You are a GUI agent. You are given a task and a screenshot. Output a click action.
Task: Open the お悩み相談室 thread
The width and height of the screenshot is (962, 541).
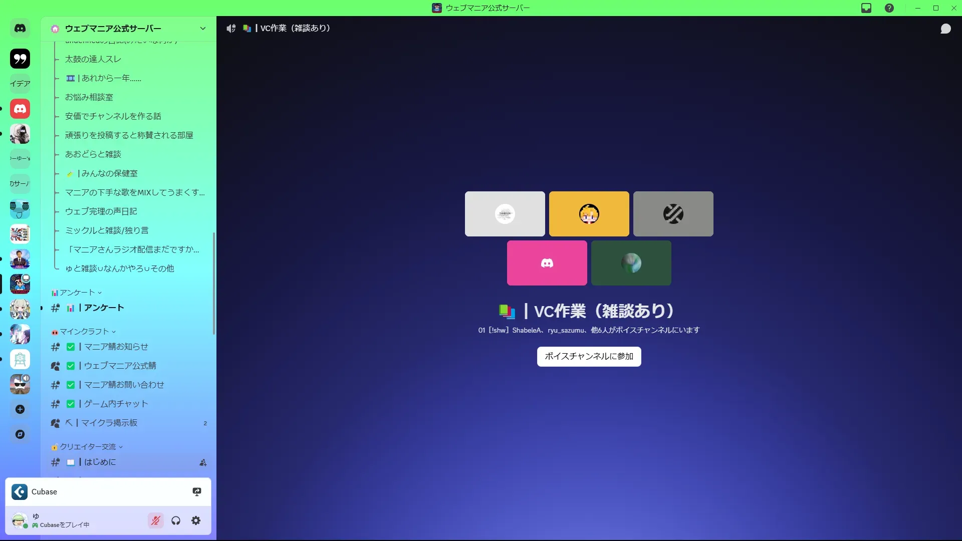click(x=89, y=97)
